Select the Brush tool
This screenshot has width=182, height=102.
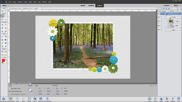(2, 37)
